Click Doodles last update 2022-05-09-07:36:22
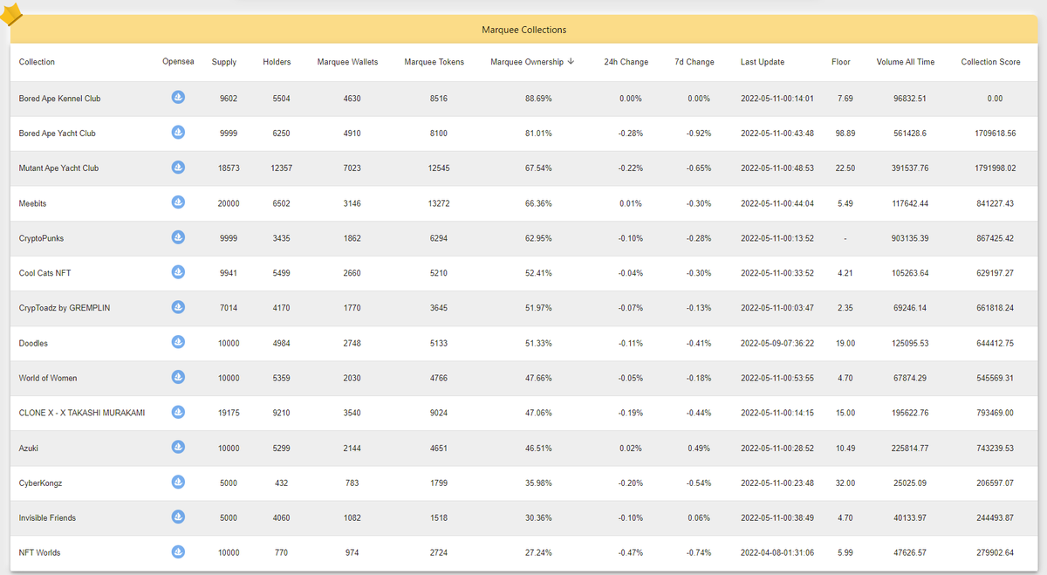Viewport: 1047px width, 575px height. [777, 343]
